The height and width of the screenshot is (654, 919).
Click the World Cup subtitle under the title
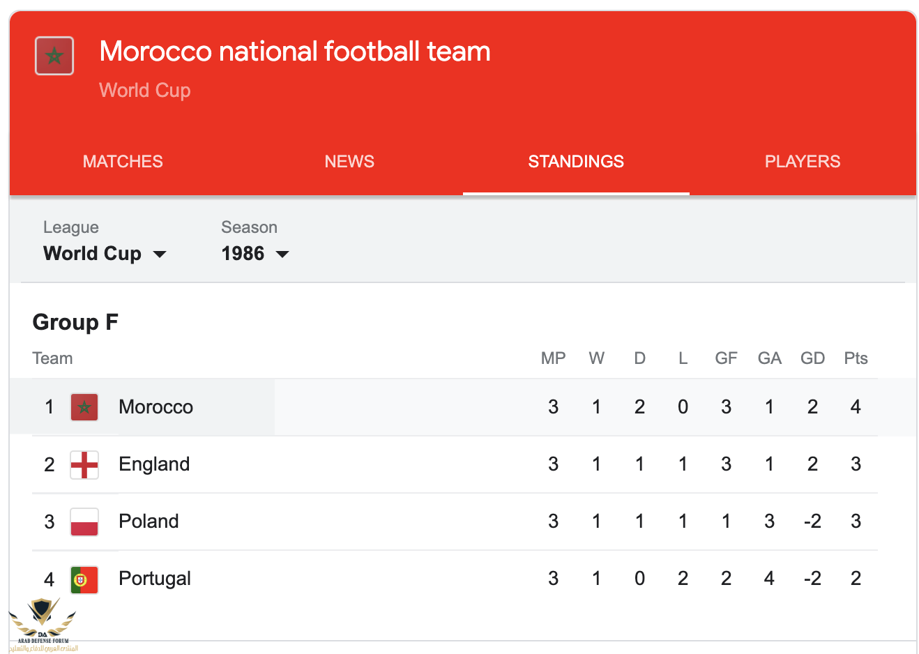[x=144, y=90]
